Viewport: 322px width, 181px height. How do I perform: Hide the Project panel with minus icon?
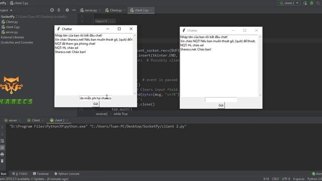point(74,10)
